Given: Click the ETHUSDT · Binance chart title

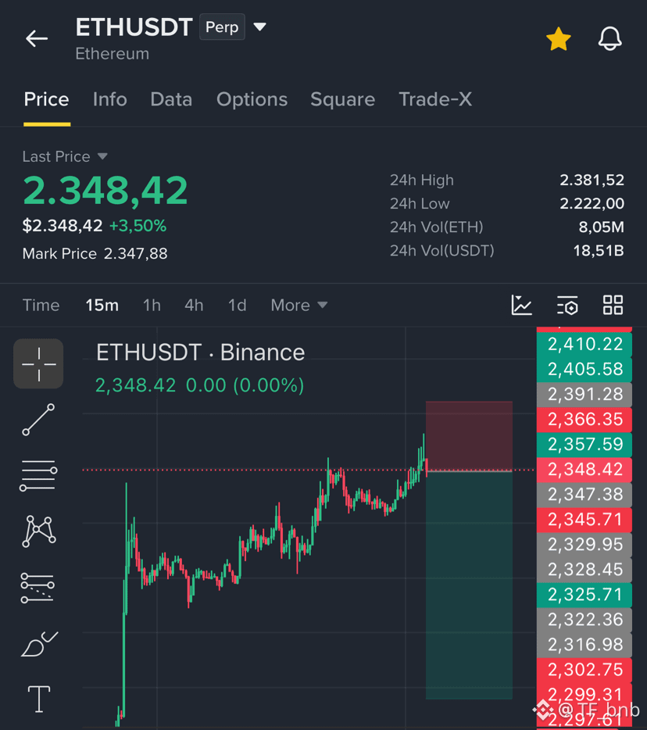Looking at the screenshot, I should (x=200, y=352).
